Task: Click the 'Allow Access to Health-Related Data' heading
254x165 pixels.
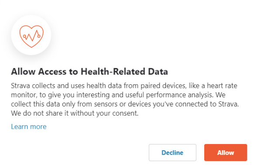Action: (x=89, y=72)
